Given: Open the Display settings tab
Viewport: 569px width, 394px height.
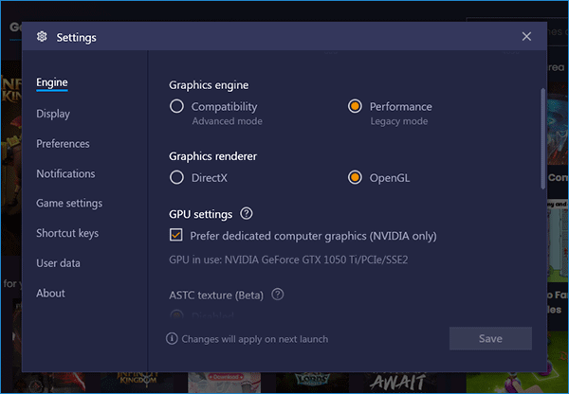Looking at the screenshot, I should [53, 114].
